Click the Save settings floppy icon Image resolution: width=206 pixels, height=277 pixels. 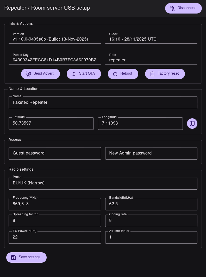tap(14, 257)
